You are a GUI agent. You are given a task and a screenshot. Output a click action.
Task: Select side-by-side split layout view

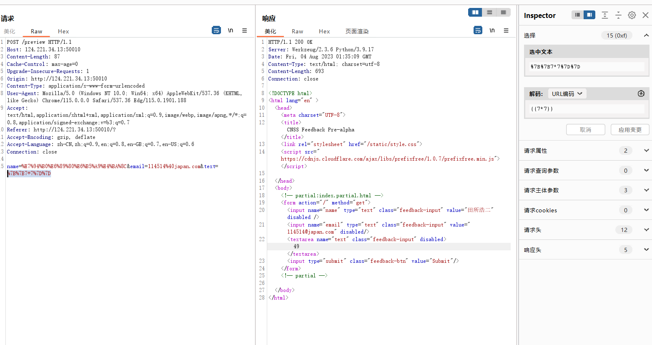point(475,13)
